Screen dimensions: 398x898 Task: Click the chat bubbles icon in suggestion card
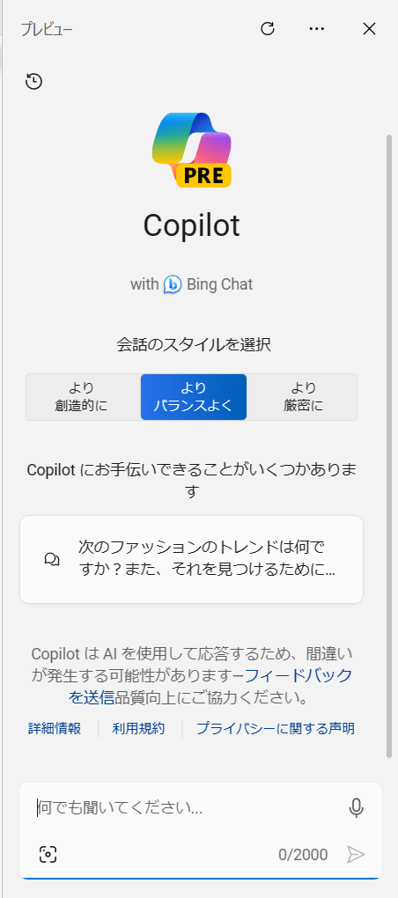pyautogui.click(x=52, y=560)
